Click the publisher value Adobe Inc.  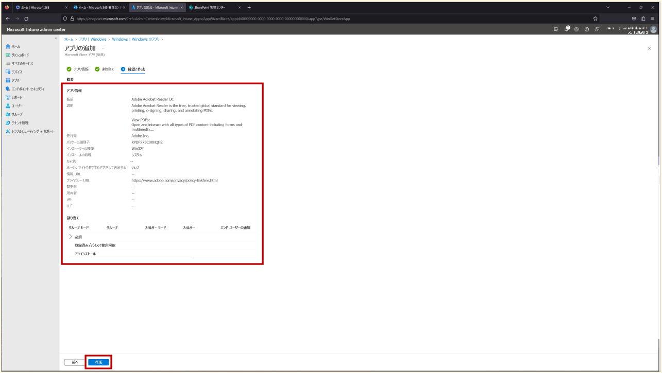pyautogui.click(x=140, y=136)
